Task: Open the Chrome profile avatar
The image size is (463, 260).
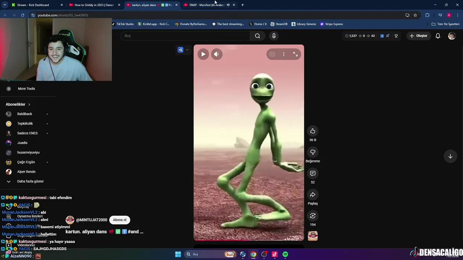Action: [449, 15]
